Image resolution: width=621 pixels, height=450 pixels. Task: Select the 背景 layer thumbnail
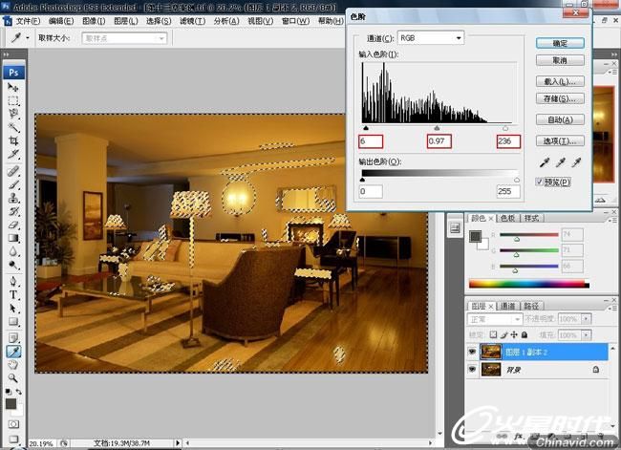(x=491, y=369)
